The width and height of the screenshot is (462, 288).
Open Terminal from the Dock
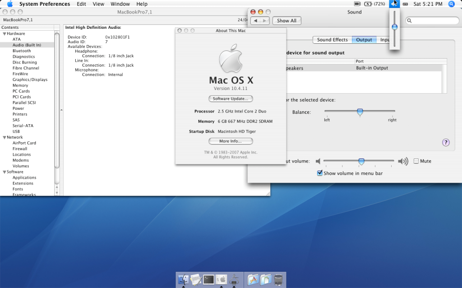point(208,279)
